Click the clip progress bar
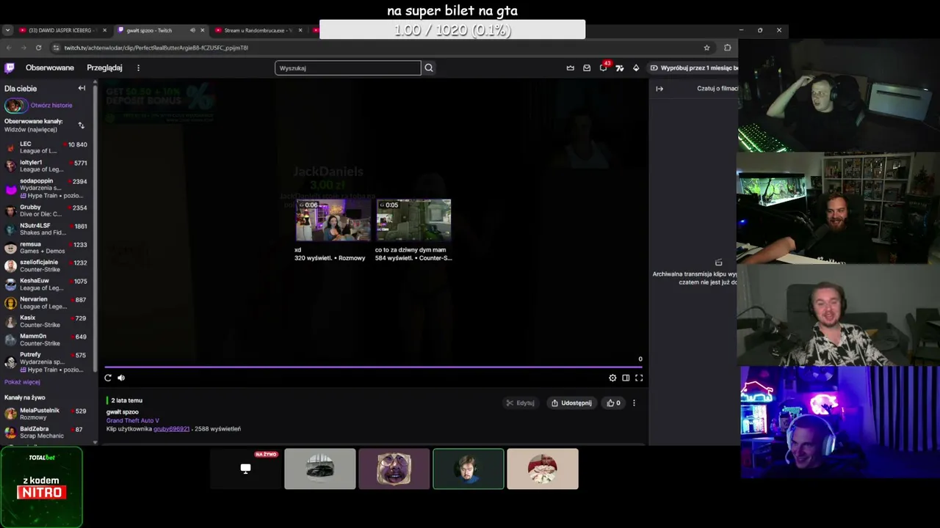This screenshot has width=940, height=528. [373, 367]
